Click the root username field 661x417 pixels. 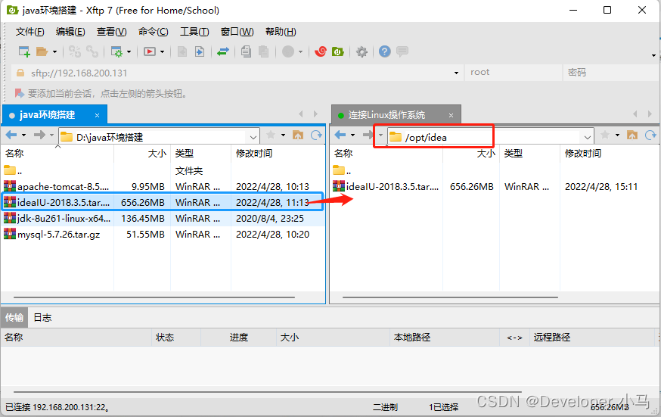[513, 73]
